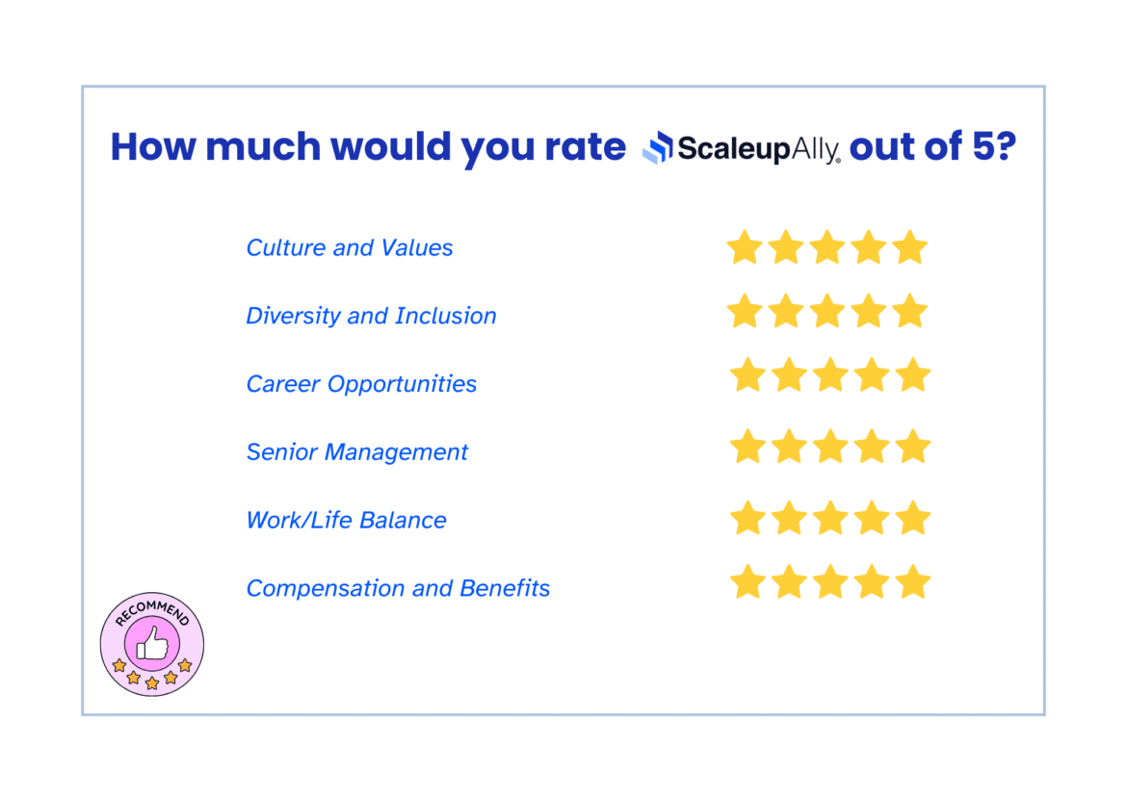
Task: Click the ScaleupAlly logo
Action: click(x=741, y=148)
